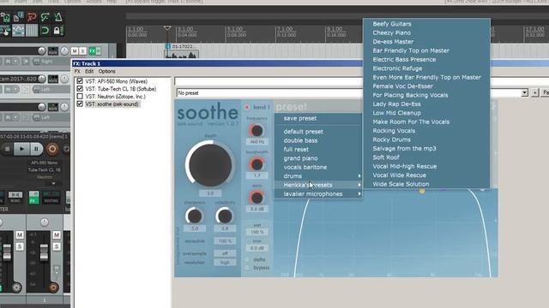Choose Beefy Guitars preset
The image size is (549, 308).
click(392, 24)
